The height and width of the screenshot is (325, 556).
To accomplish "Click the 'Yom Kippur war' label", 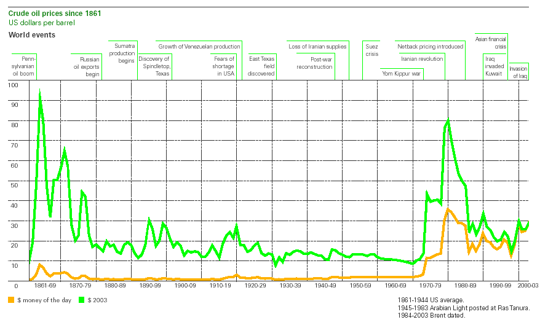I will click(401, 73).
